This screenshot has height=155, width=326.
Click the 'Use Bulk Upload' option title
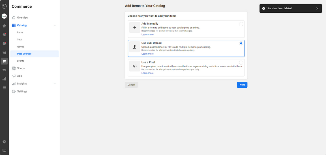click(x=151, y=43)
